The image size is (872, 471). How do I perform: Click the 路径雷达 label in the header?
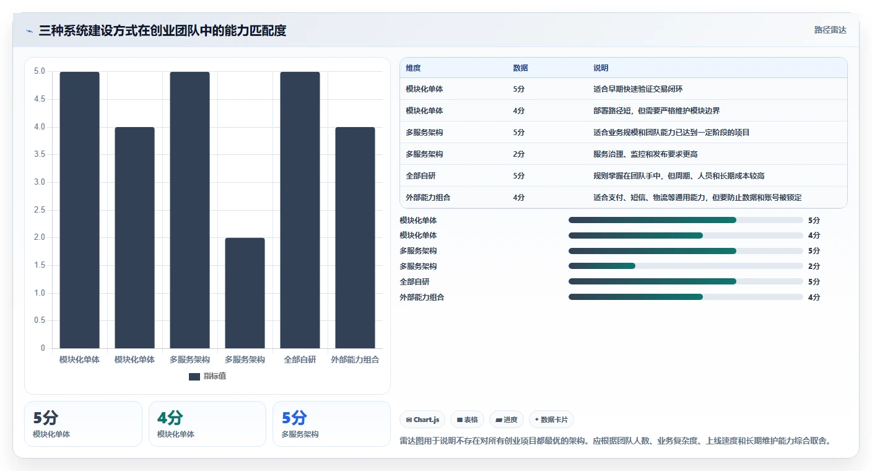point(830,30)
